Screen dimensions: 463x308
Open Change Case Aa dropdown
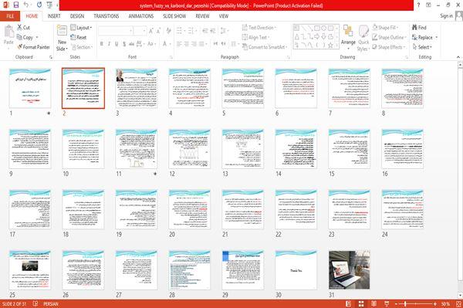151,44
